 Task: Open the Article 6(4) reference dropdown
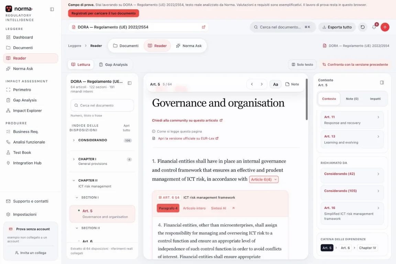(264, 179)
